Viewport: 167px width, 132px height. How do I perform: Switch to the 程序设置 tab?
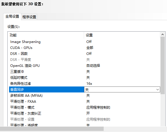click(x=29, y=17)
